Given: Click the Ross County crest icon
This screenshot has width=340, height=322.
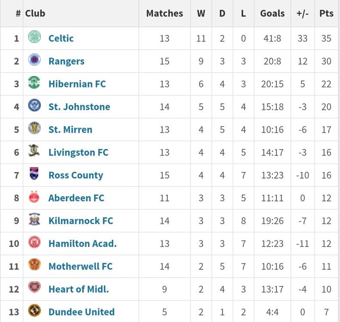Looking at the screenshot, I should tap(34, 173).
